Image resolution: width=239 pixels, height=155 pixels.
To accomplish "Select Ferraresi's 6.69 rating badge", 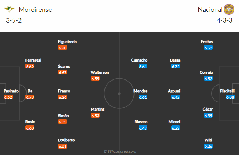I will click(30, 66).
